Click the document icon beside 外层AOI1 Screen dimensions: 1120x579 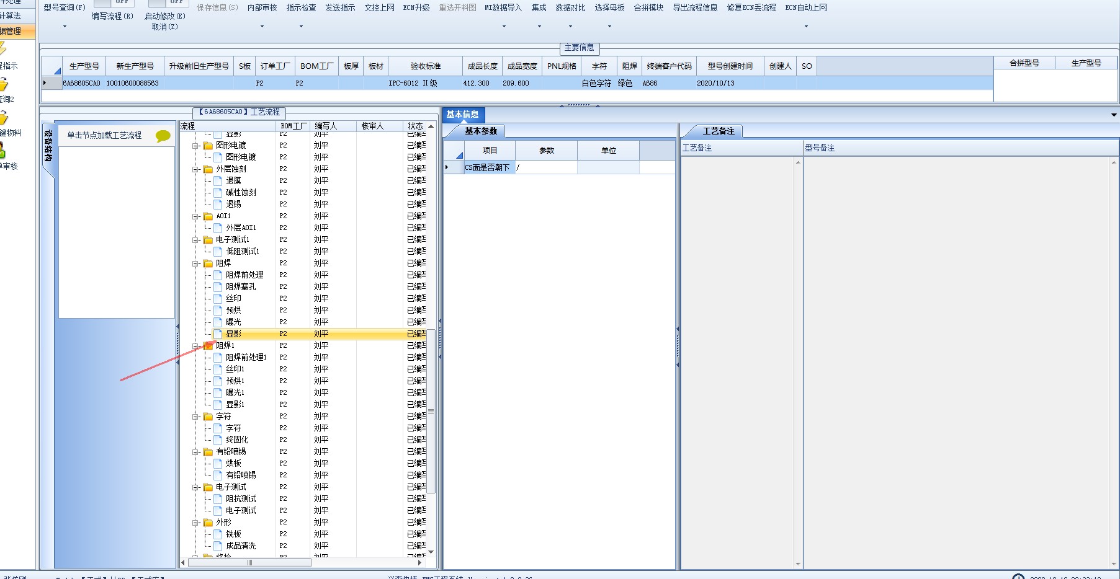pos(218,228)
